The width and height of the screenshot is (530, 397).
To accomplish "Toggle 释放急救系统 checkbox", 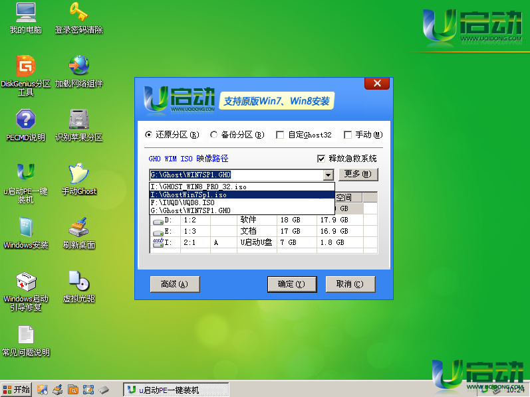I will coord(322,159).
